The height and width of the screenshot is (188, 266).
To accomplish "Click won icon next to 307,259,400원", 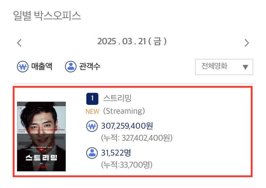I will [92, 126].
